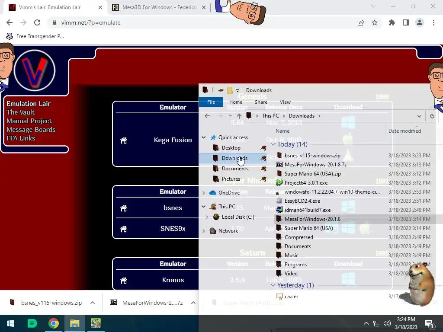Click the home icon next to SNES9x
443x332 pixels.
(x=123, y=229)
